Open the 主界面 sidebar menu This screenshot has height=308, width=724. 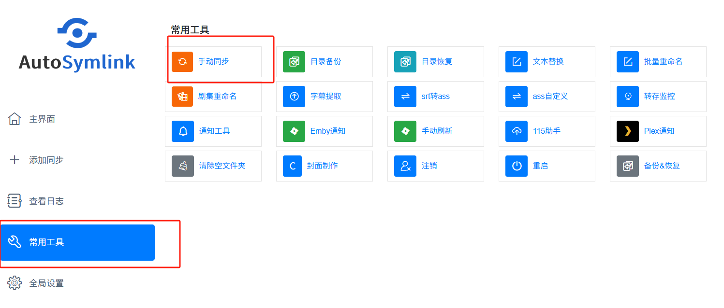pyautogui.click(x=77, y=119)
